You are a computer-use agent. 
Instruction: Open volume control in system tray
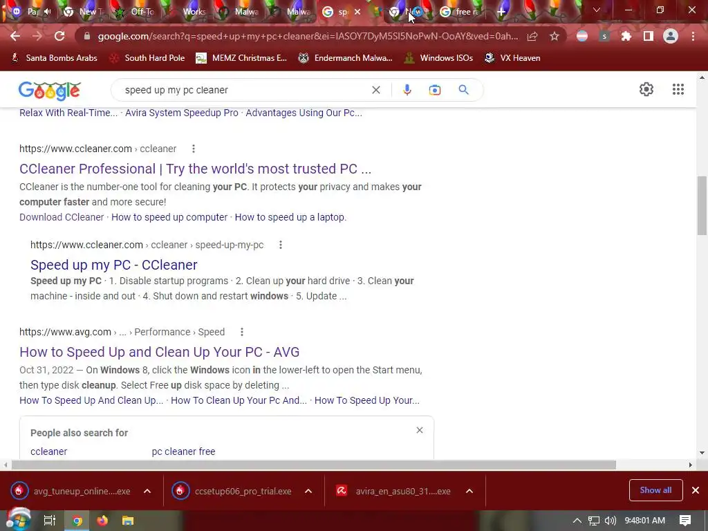(x=610, y=521)
